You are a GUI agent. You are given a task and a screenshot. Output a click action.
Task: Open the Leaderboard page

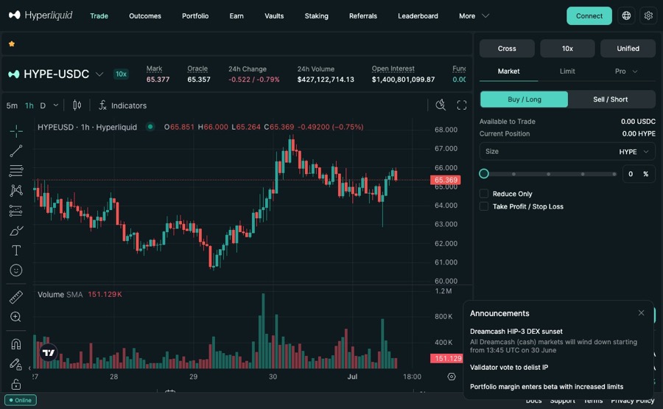418,16
